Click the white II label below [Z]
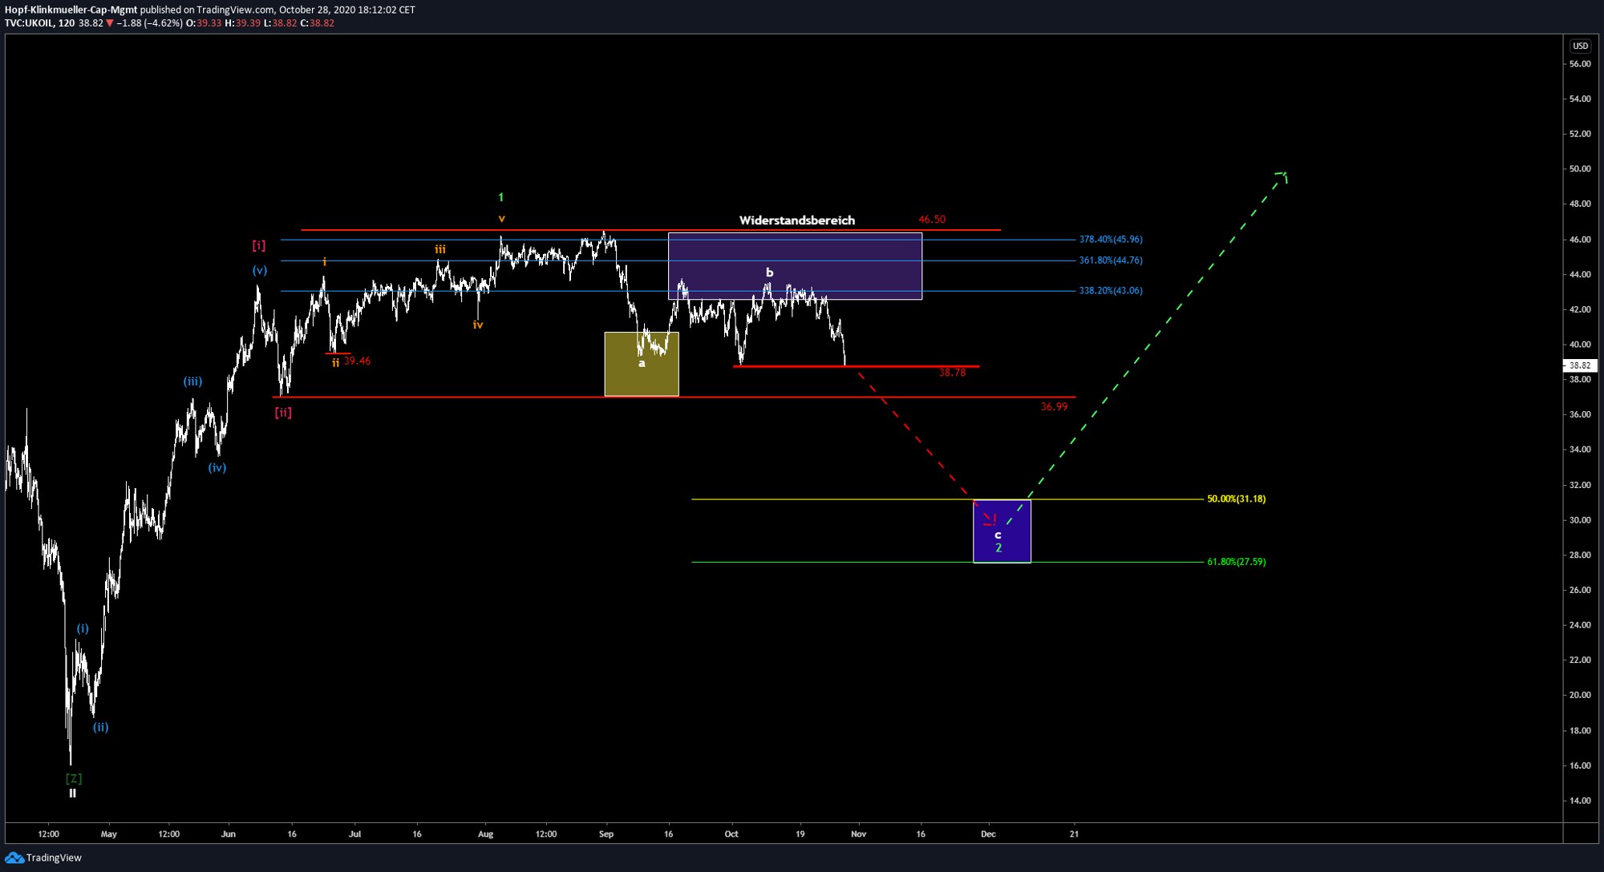The image size is (1604, 872). pos(72,793)
